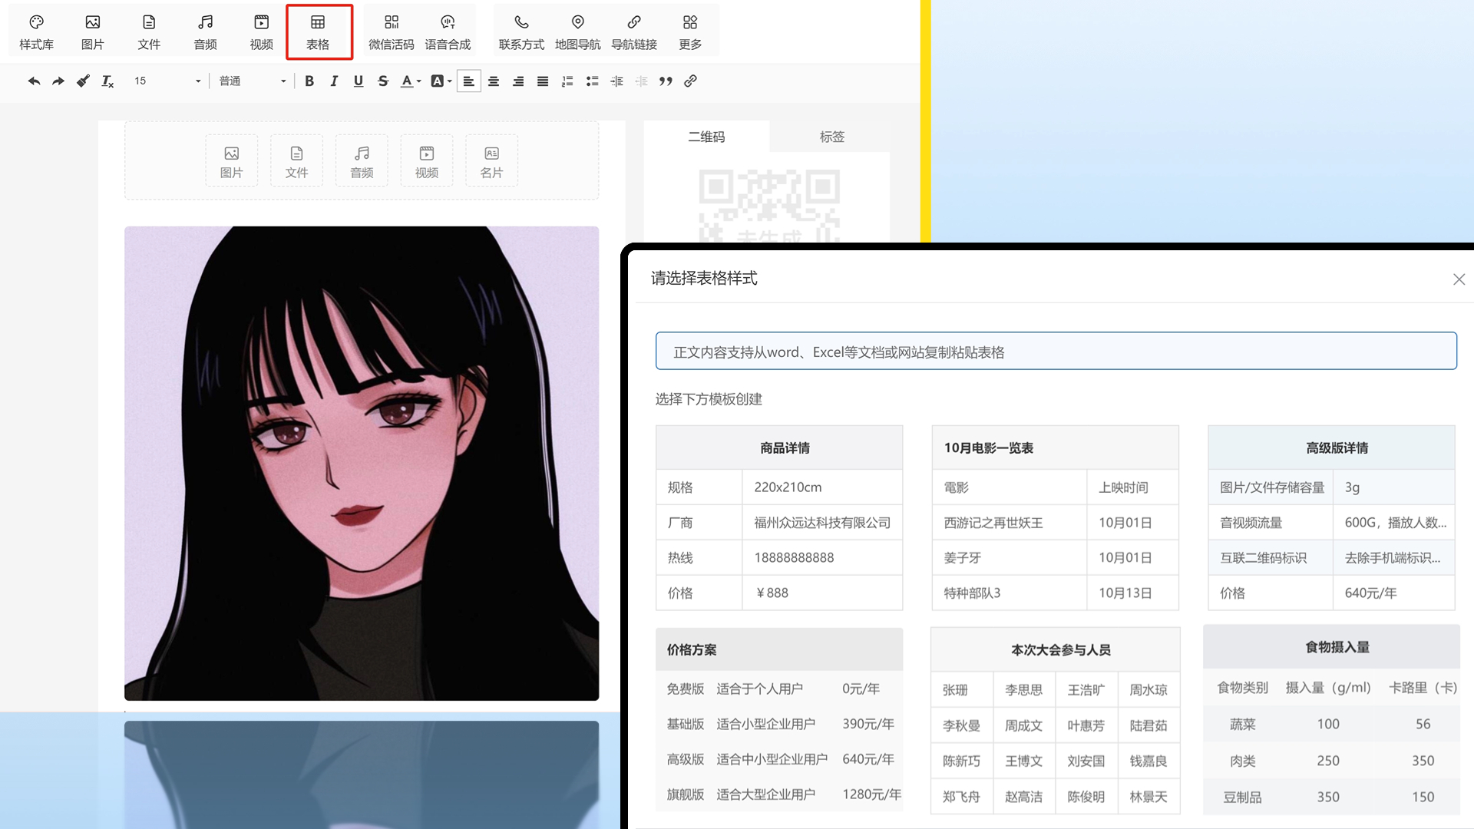The image size is (1474, 829).
Task: Open font size dropdown showing 15
Action: (x=167, y=81)
